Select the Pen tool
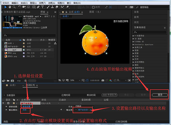This screenshot has width=171, height=125. pyautogui.click(x=38, y=7)
